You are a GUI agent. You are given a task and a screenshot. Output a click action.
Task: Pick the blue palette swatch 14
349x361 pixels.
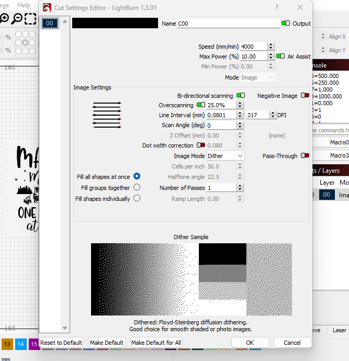21,344
